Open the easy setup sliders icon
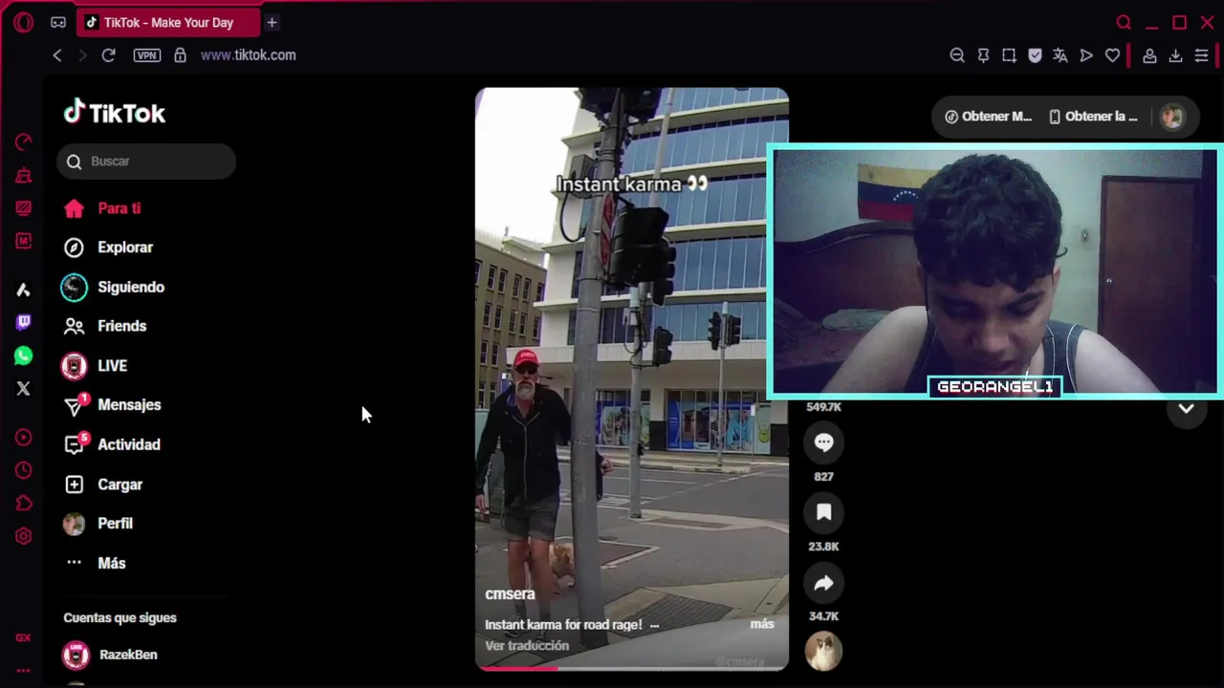1224x688 pixels. 1202,55
